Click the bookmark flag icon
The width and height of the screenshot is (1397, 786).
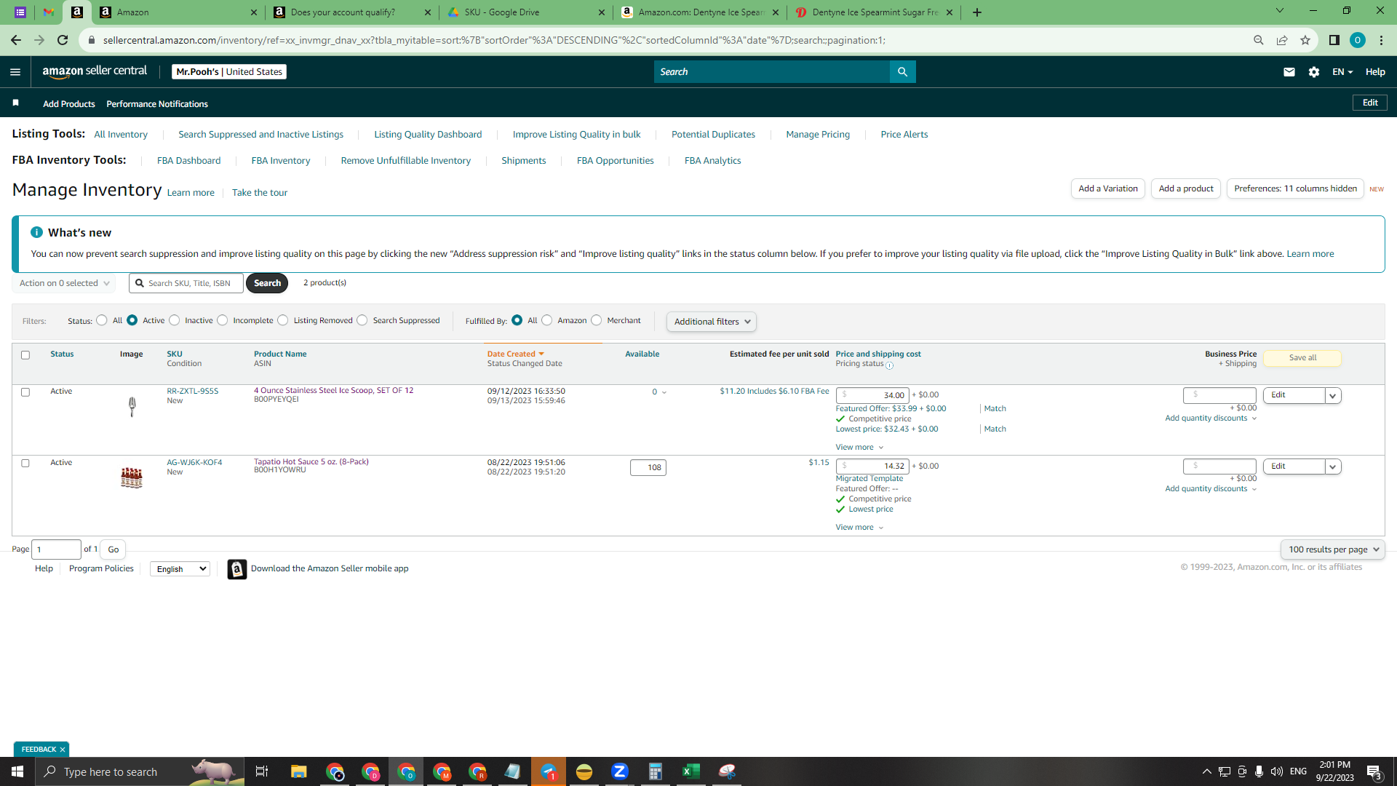pos(15,103)
